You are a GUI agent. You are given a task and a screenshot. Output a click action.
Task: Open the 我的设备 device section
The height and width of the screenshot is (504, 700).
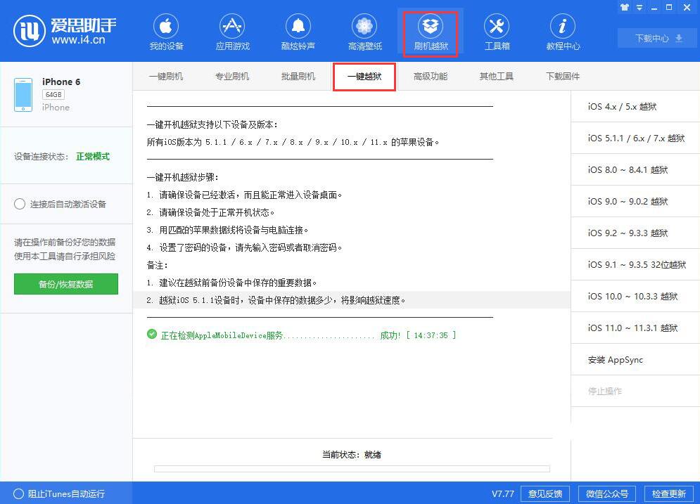tap(166, 32)
